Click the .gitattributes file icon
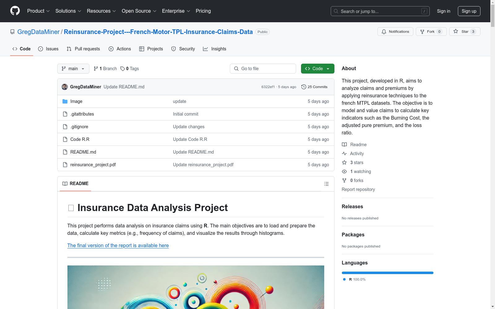This screenshot has height=309, width=495. click(65, 114)
